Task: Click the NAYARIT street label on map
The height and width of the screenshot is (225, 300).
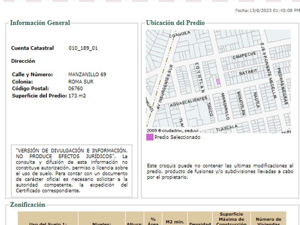Action: pyautogui.click(x=248, y=72)
